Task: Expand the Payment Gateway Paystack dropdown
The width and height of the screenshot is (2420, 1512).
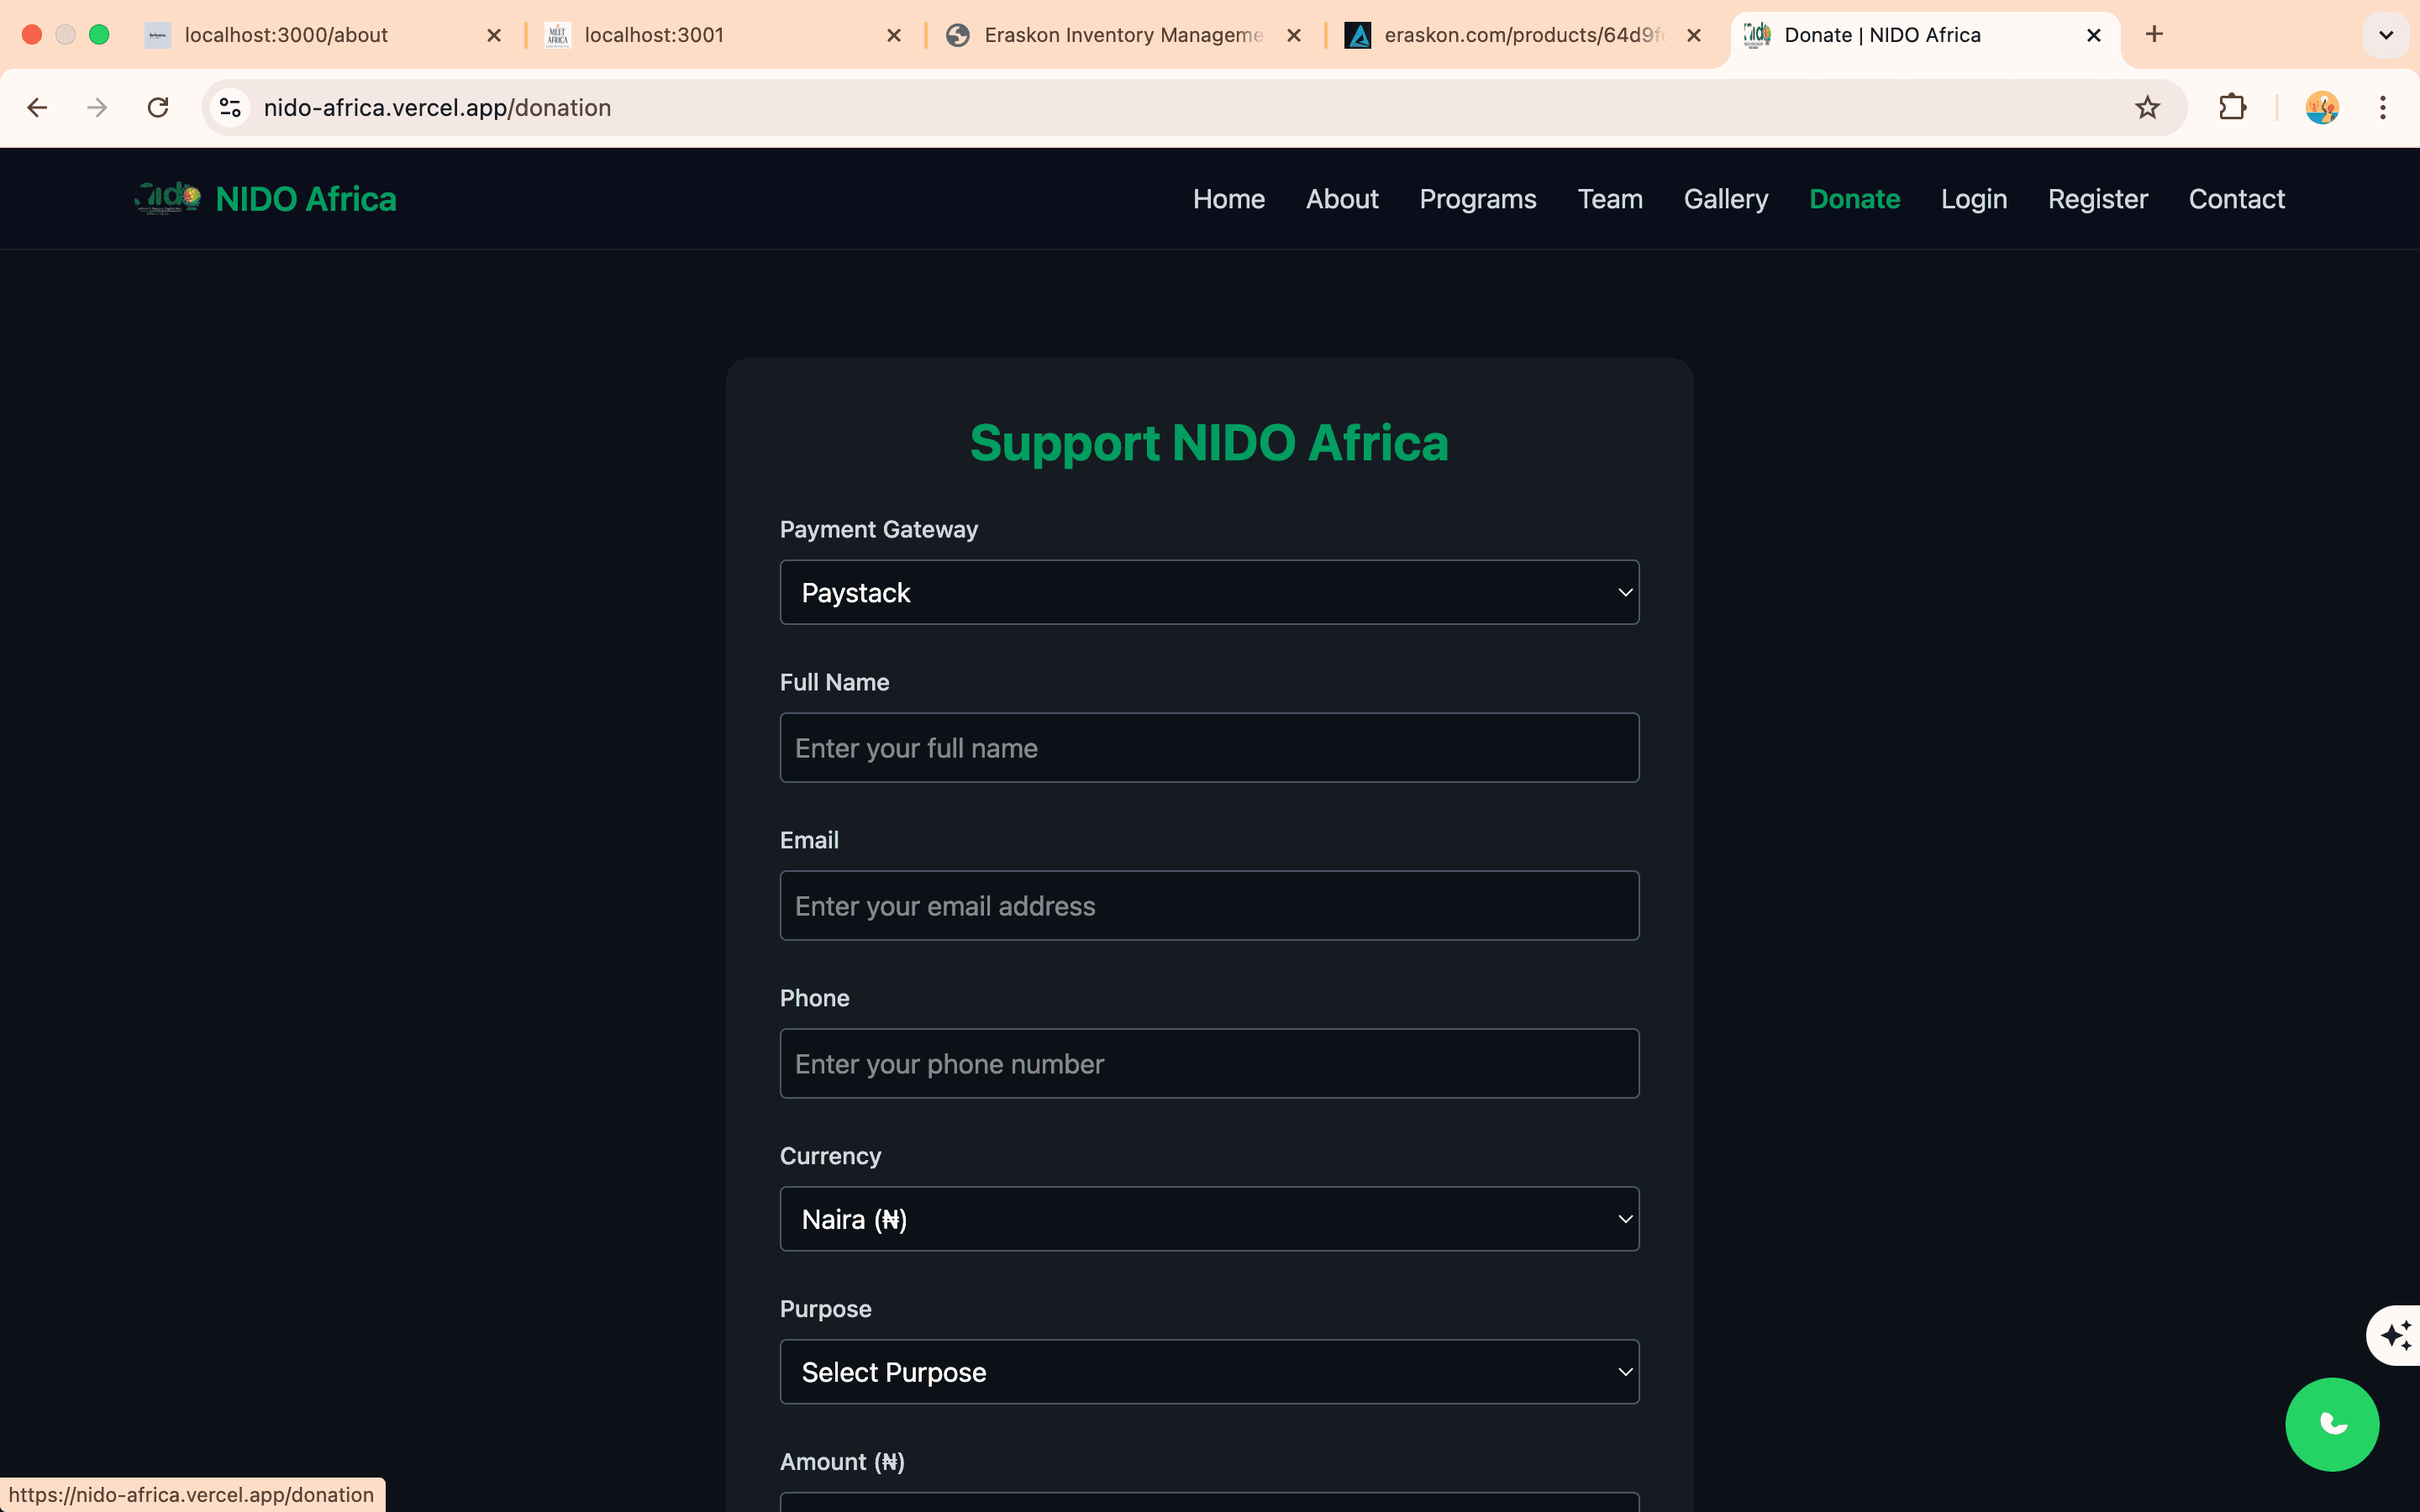Action: 1208,593
